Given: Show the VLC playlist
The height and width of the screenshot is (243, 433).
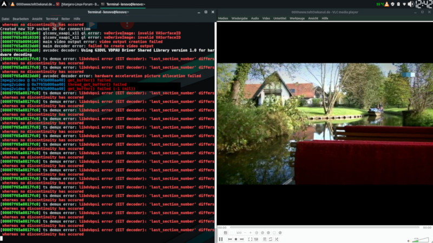Looking at the screenshot, I should [265, 239].
